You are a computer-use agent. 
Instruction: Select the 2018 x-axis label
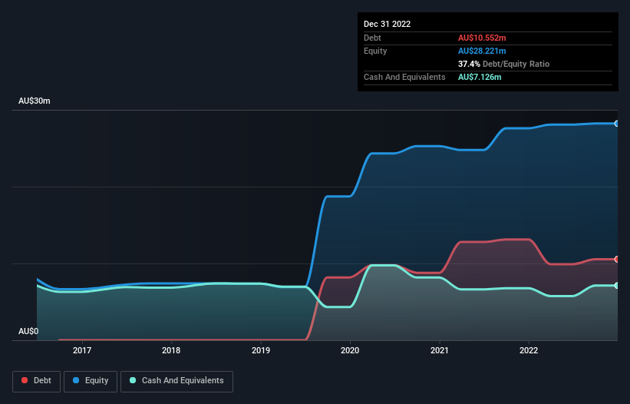[x=171, y=350]
